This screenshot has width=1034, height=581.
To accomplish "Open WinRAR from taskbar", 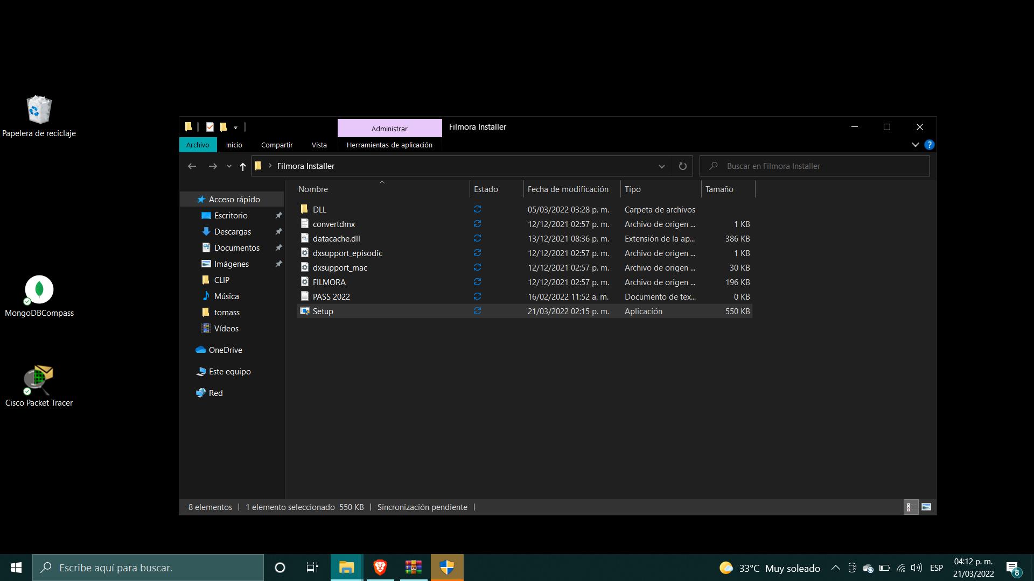I will tap(414, 567).
